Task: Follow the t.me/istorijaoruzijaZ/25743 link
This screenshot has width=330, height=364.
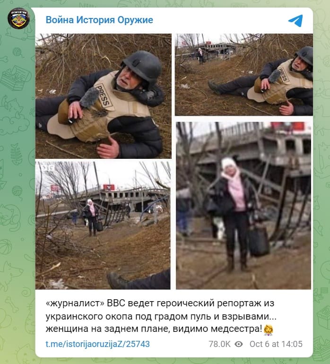Action: pyautogui.click(x=97, y=344)
